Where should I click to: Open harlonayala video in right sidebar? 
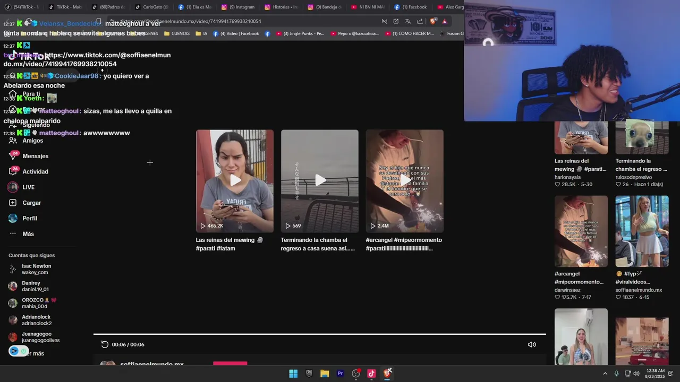(581, 137)
